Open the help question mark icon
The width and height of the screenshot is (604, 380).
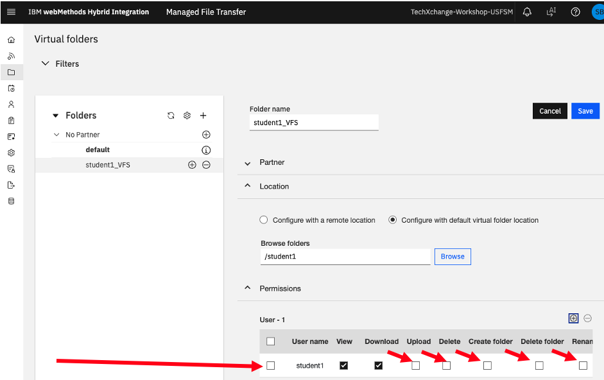click(x=576, y=12)
